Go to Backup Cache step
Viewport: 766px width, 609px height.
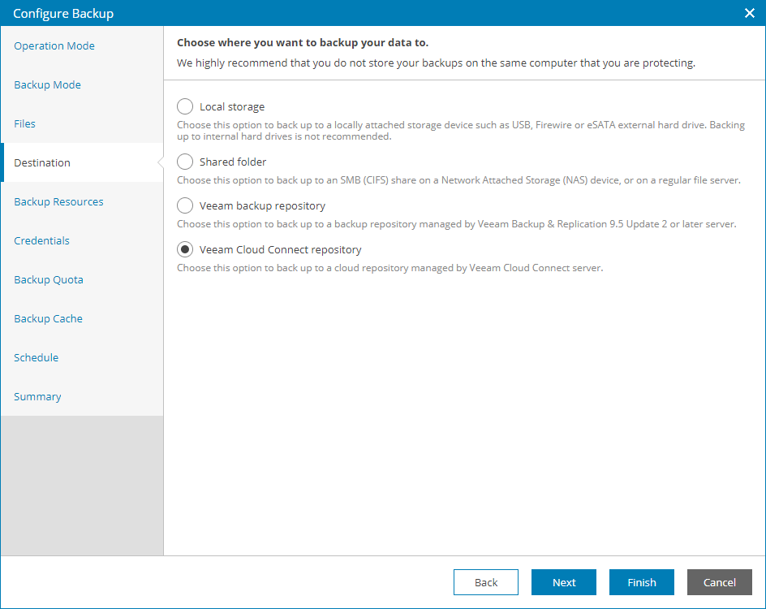point(48,319)
